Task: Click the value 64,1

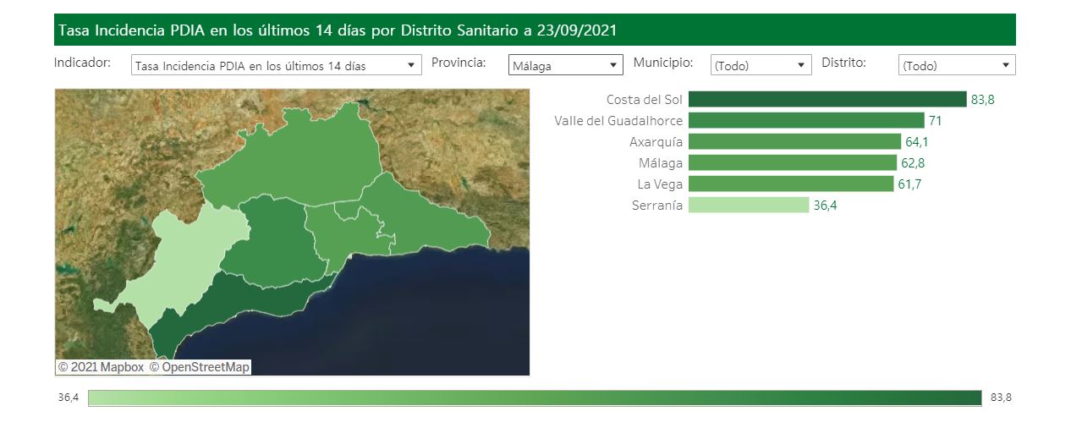Action: pyautogui.click(x=917, y=142)
